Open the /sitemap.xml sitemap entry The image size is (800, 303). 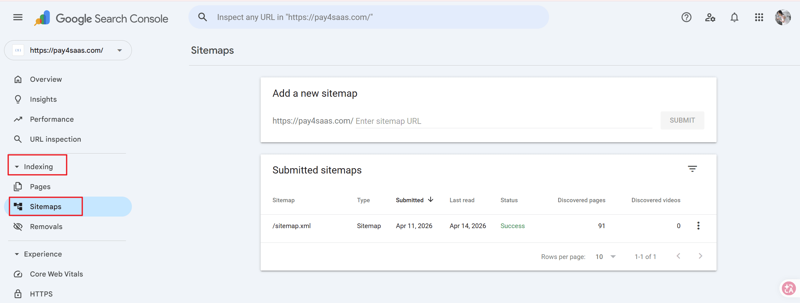292,226
